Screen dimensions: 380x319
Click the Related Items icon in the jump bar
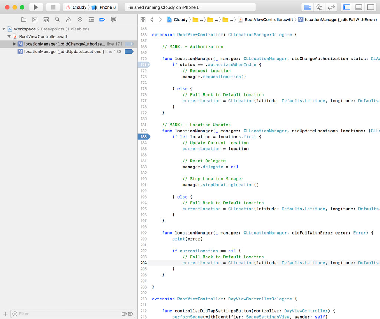(x=143, y=19)
